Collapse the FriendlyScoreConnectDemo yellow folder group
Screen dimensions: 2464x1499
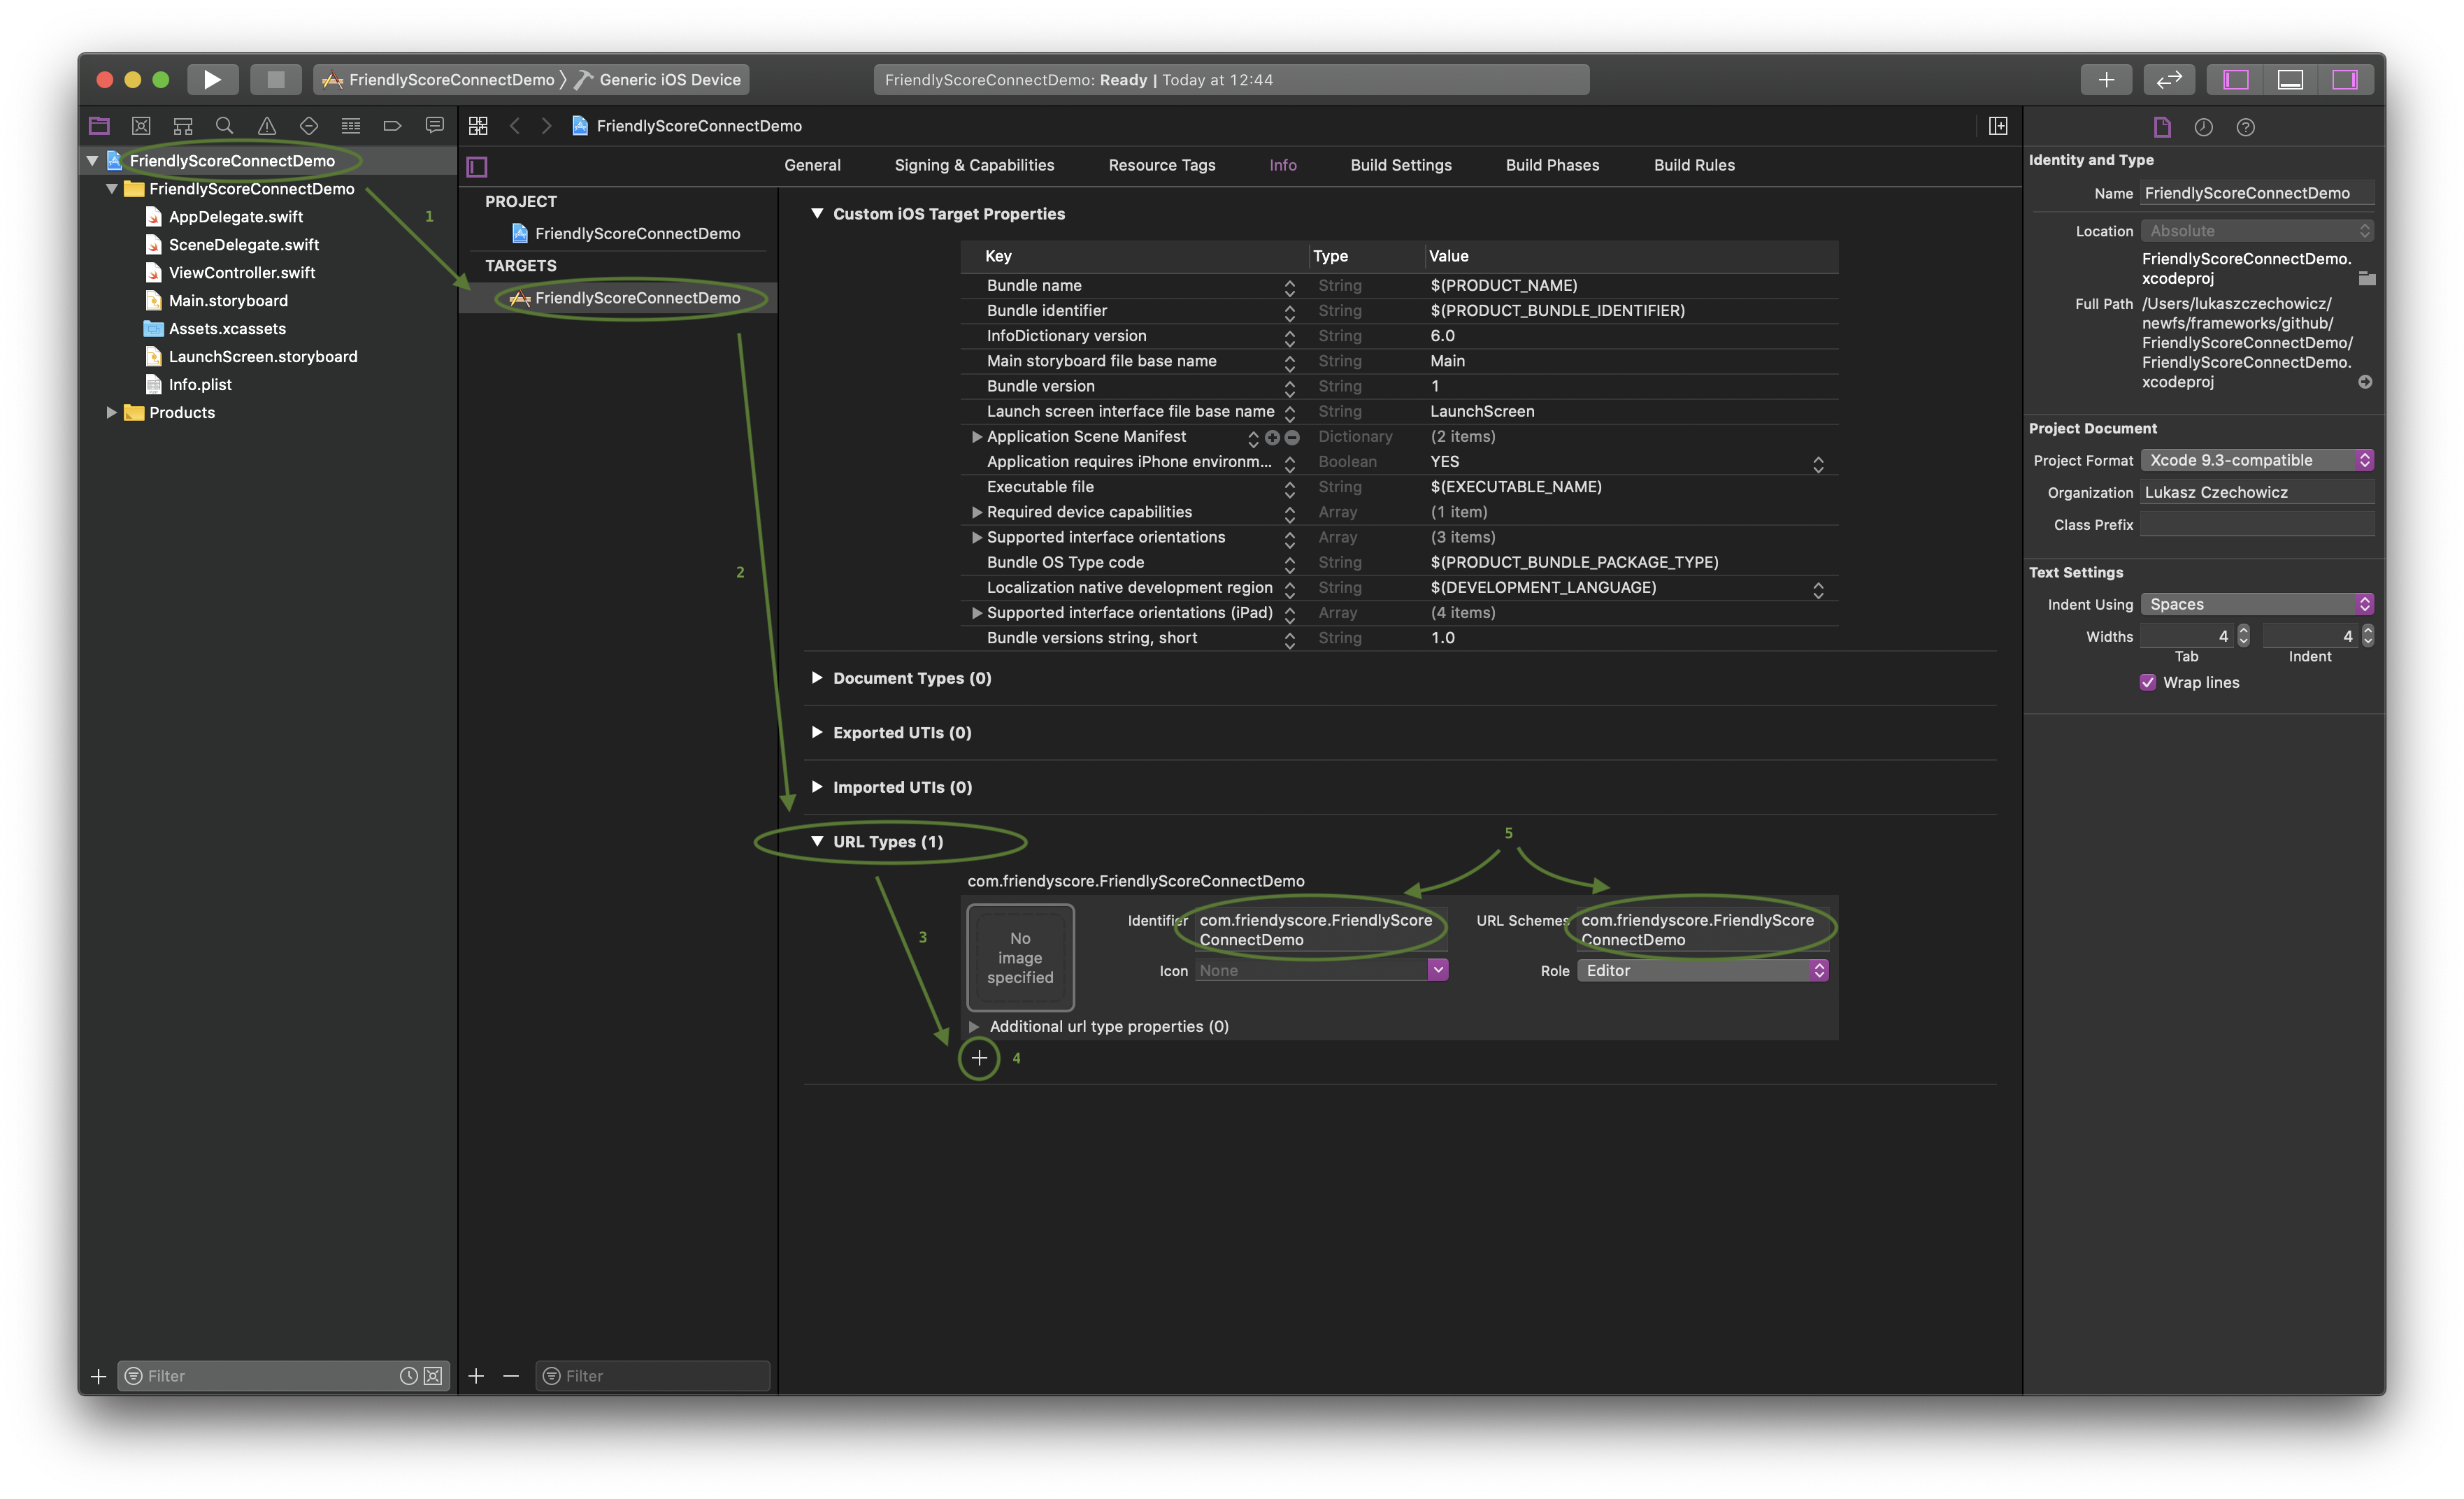point(112,188)
